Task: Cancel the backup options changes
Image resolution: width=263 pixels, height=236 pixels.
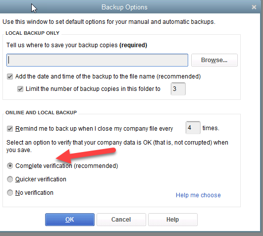Action: pos(121,220)
